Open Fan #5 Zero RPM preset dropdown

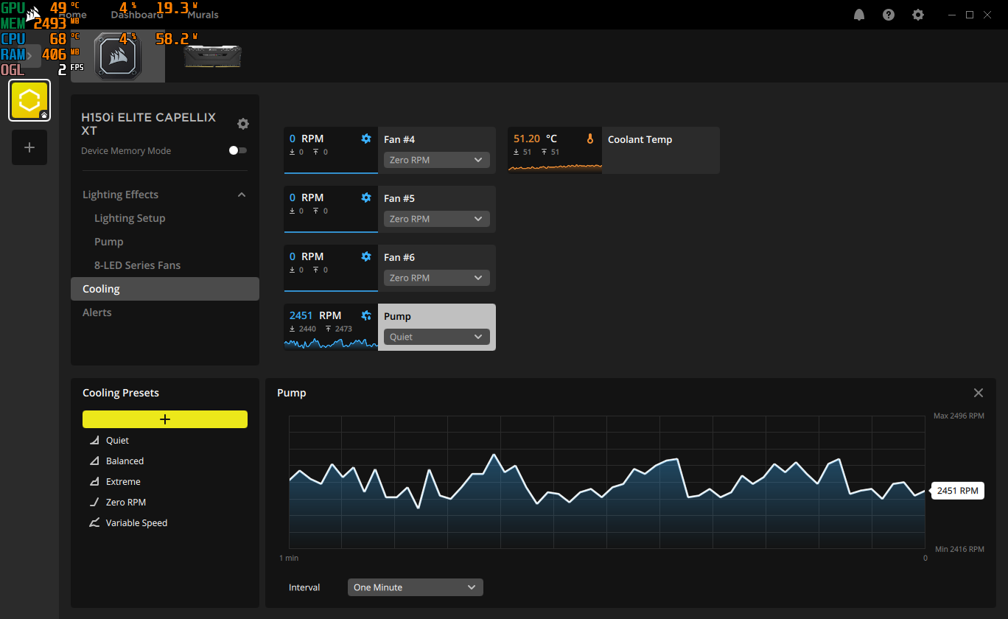click(x=437, y=219)
